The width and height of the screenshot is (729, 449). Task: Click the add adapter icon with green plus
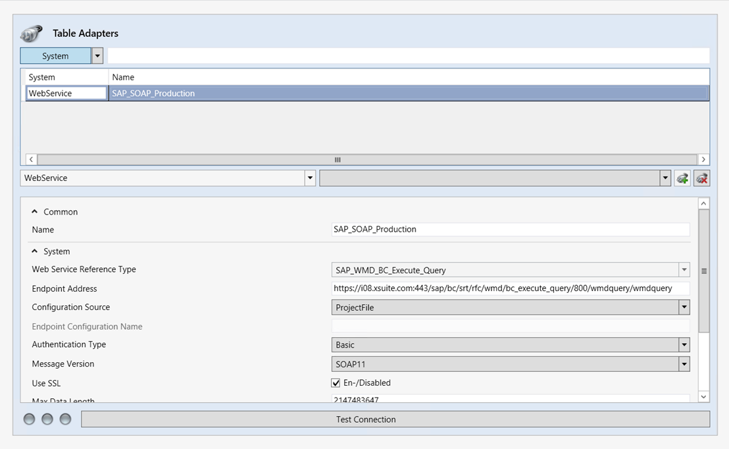[682, 178]
